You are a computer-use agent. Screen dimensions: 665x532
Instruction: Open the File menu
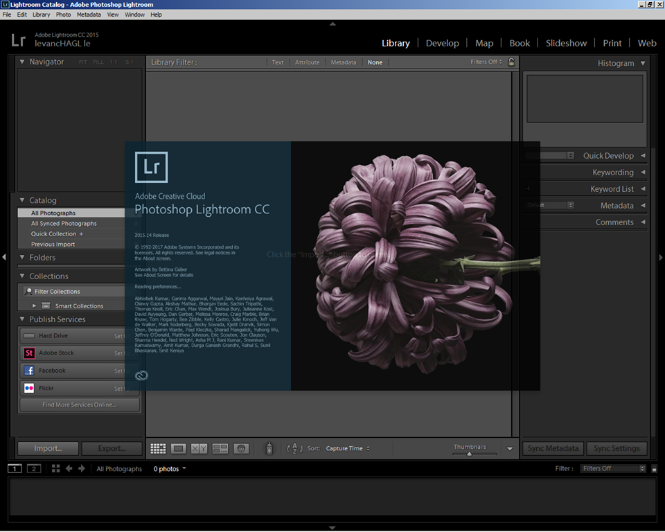[x=7, y=15]
